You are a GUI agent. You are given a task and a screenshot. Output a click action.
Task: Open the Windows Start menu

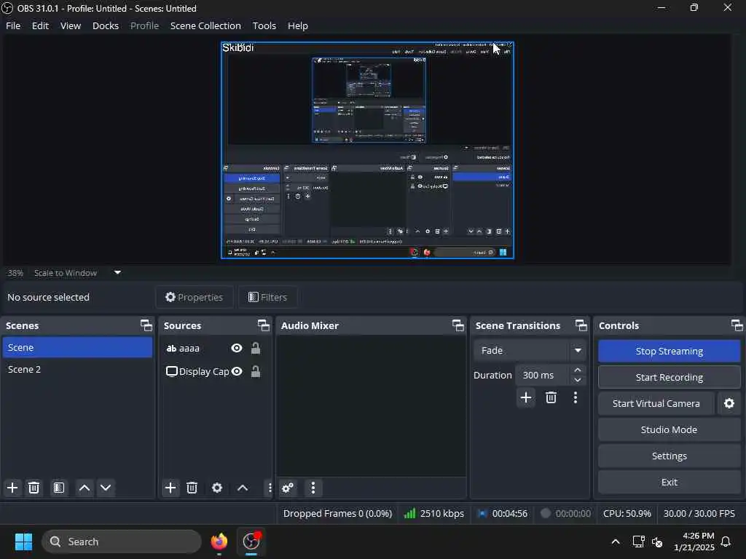pos(23,542)
